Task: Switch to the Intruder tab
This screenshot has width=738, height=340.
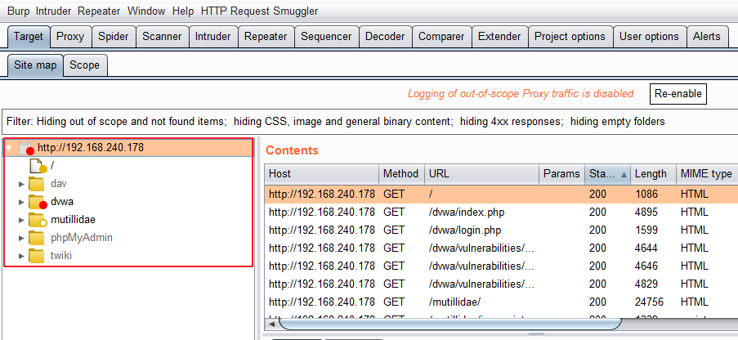Action: 212,37
